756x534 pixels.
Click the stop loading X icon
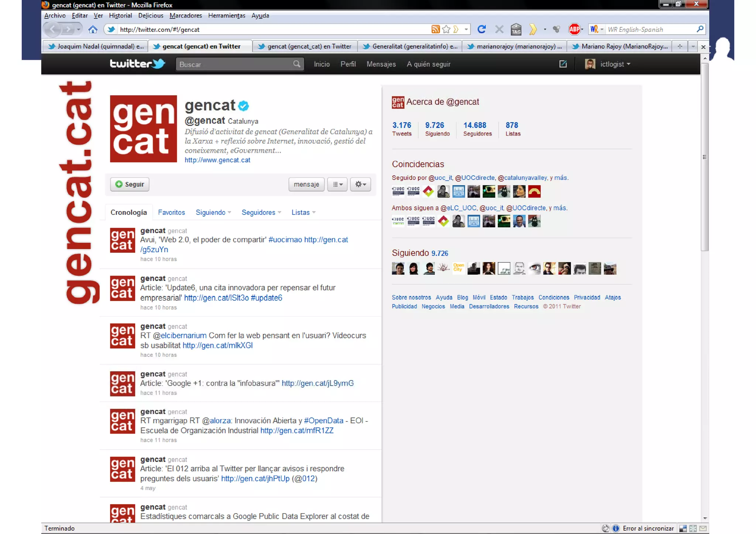click(x=499, y=30)
